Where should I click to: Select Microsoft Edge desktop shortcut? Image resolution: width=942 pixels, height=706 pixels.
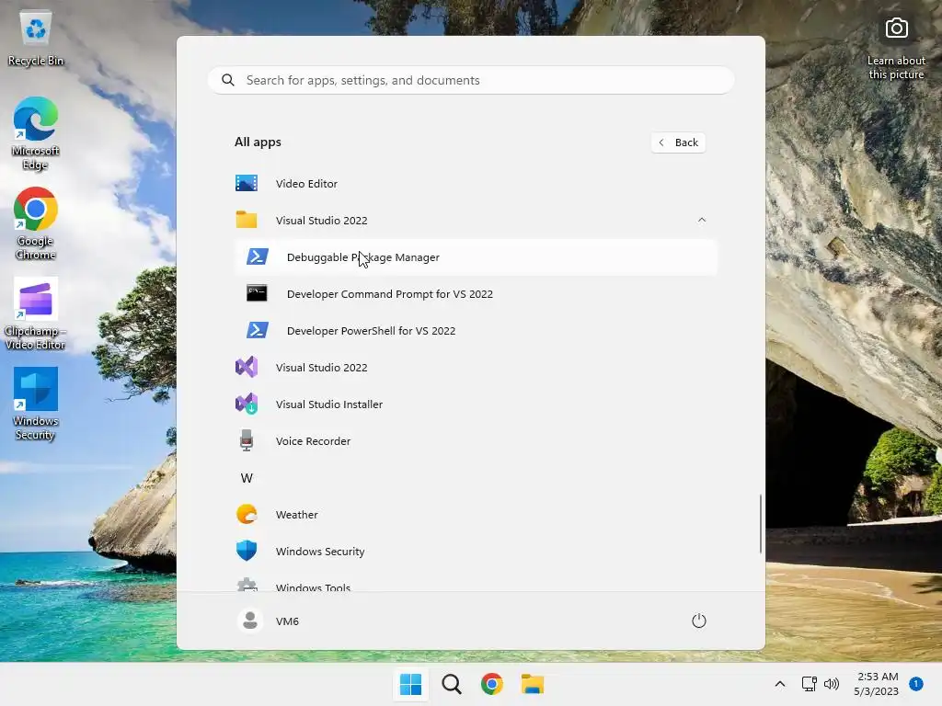click(36, 133)
